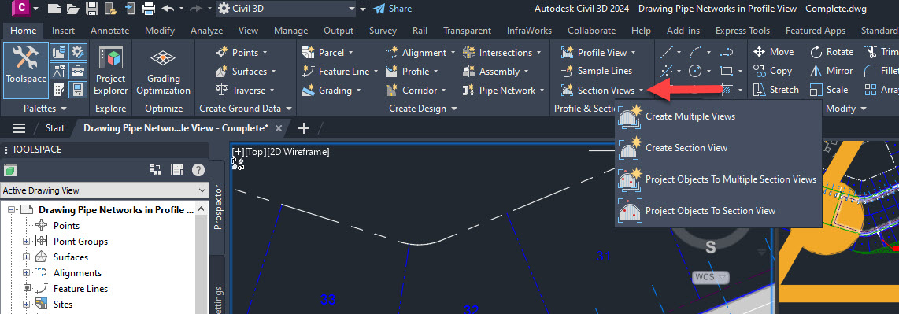Undo the last action with the undo arrow

tap(168, 9)
